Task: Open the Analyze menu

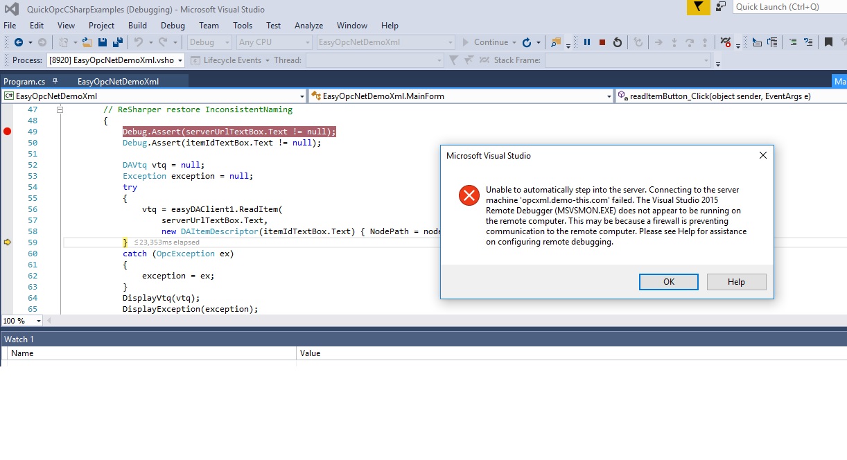Action: coord(309,26)
